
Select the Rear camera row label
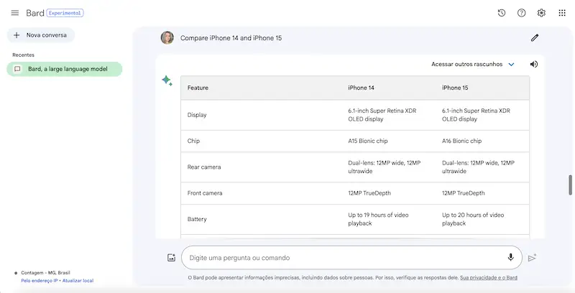coord(204,167)
